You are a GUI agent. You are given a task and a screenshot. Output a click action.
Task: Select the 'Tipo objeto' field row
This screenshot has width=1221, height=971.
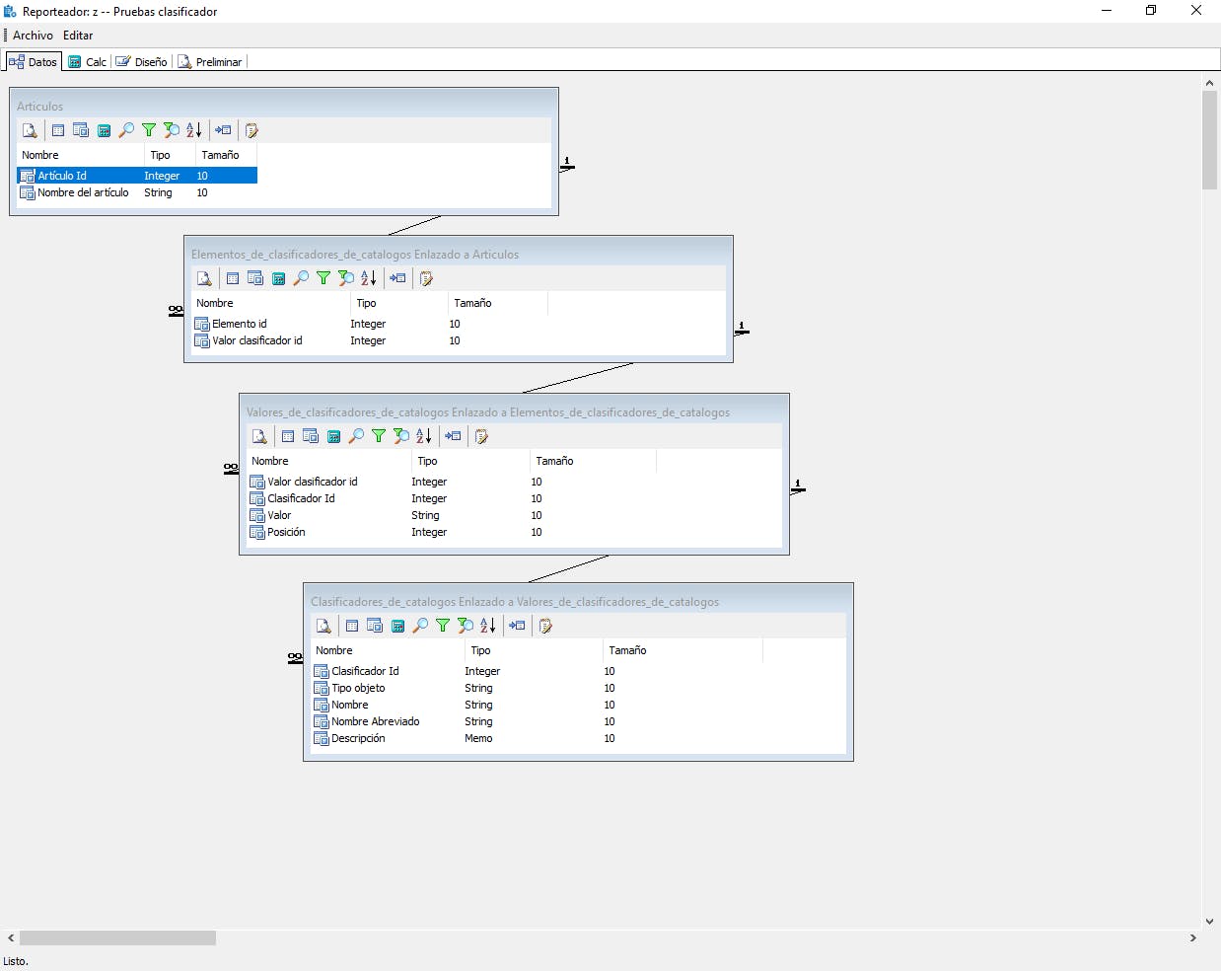[x=537, y=688]
